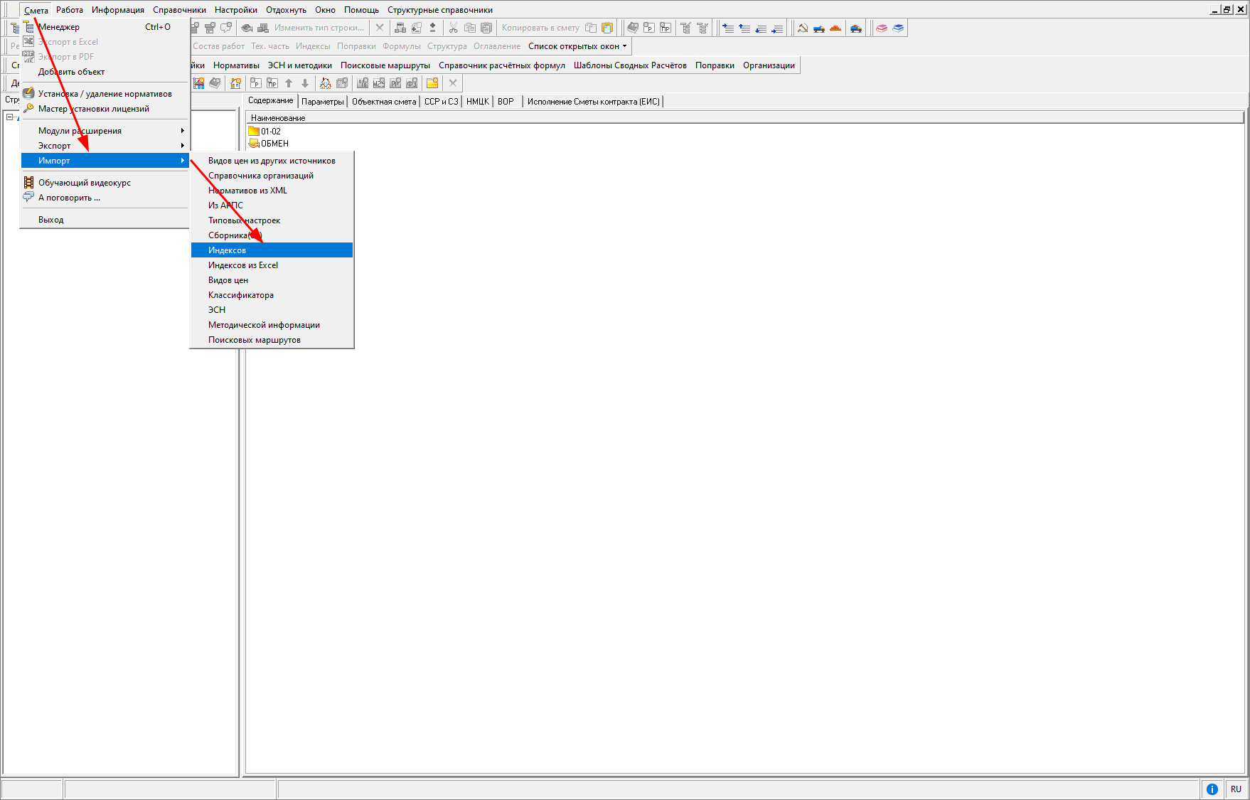Choose 'Индексов из Excel' menu entry
This screenshot has height=800, width=1250.
point(242,265)
